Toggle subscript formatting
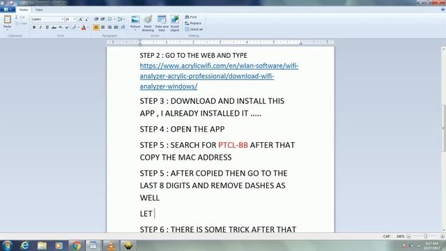Viewport: 446px width, 251px height. (x=61, y=27)
